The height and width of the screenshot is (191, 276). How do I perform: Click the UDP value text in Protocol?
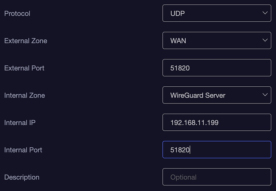point(178,14)
